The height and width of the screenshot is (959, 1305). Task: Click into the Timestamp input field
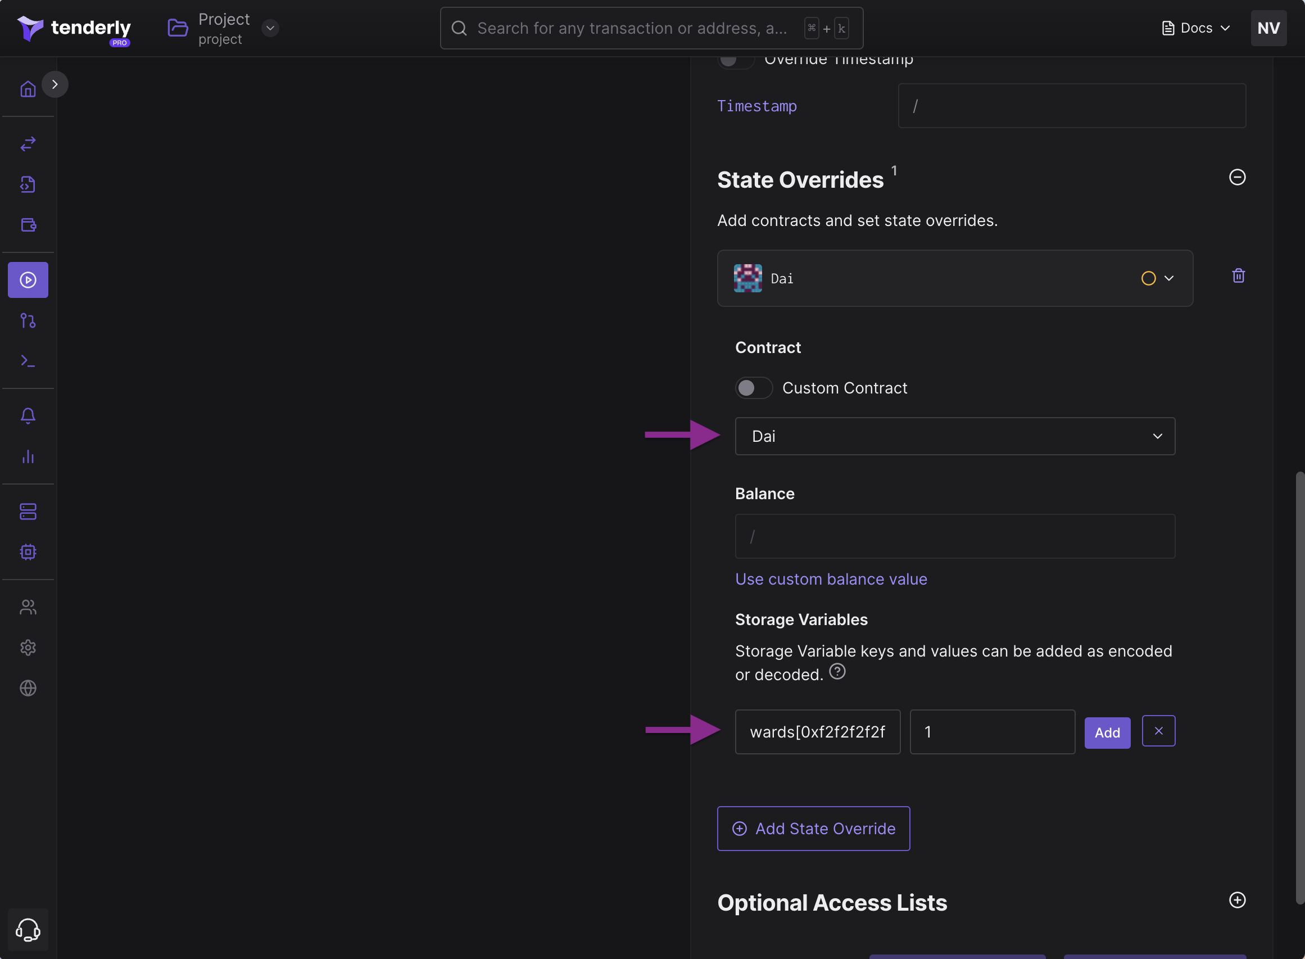pos(1072,106)
